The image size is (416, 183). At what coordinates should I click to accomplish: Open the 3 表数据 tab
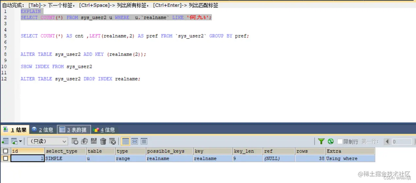[74, 130]
